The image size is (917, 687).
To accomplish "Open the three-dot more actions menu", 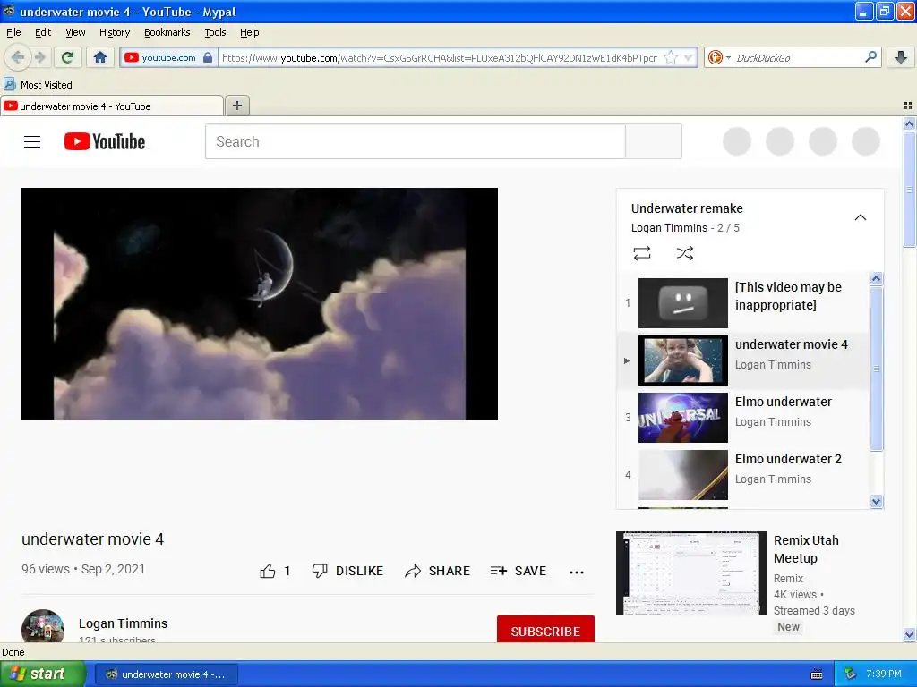I will (x=577, y=572).
